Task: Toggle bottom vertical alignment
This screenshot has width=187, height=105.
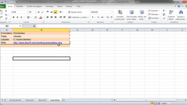Action: tap(55, 12)
